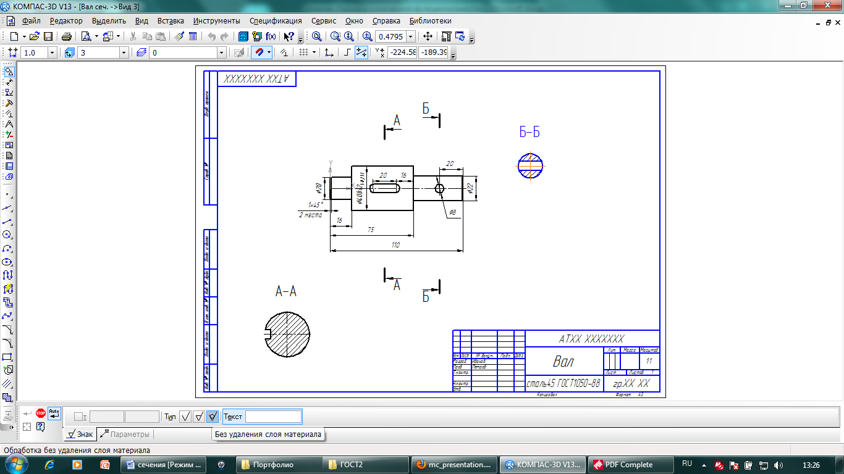This screenshot has height=474, width=844.
Task: Expand the layer dropdown showing 0
Action: (x=221, y=52)
